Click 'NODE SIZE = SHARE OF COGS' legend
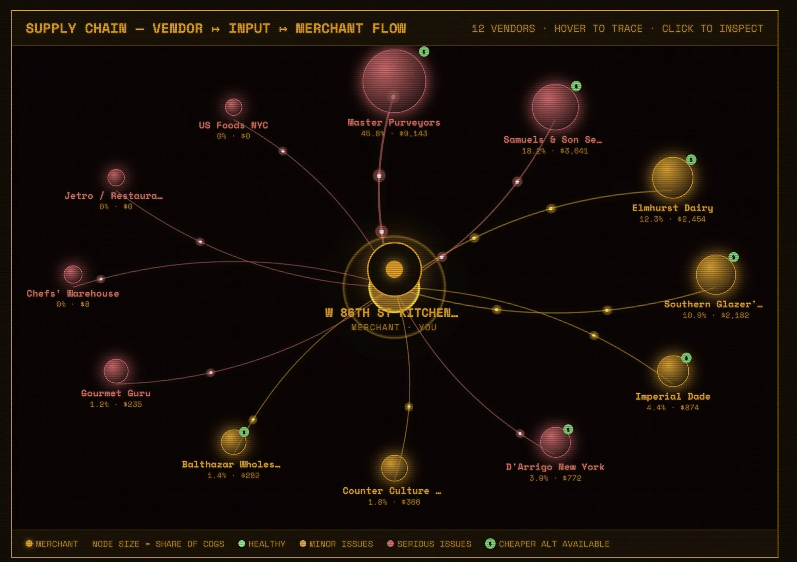Viewport: 797px width, 562px height. [158, 544]
